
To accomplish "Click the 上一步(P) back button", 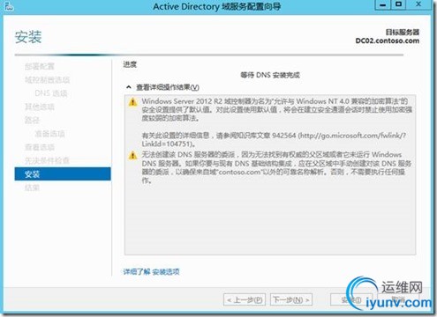I will tap(245, 300).
